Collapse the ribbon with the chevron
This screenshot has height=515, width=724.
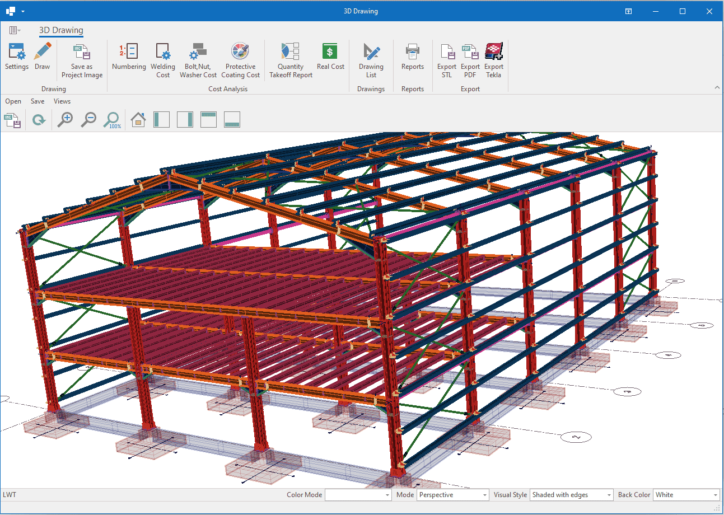coord(717,88)
